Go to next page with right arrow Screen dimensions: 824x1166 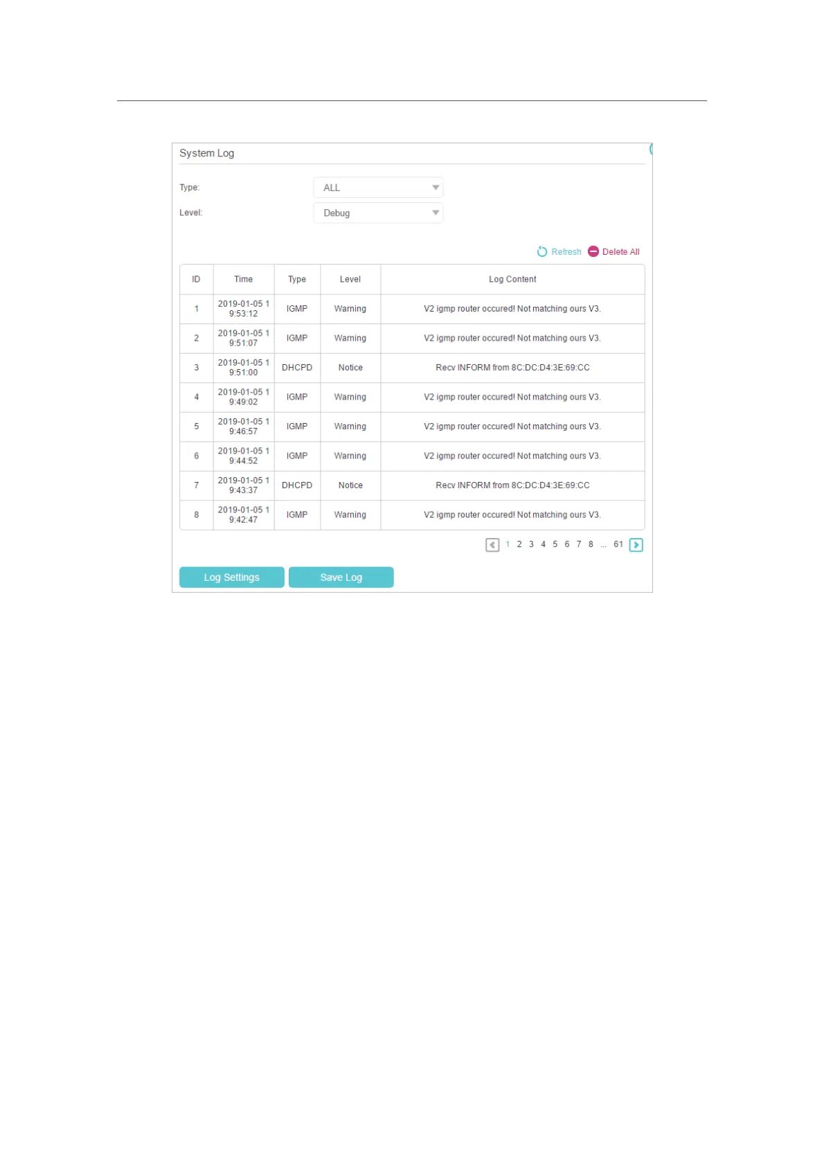636,545
